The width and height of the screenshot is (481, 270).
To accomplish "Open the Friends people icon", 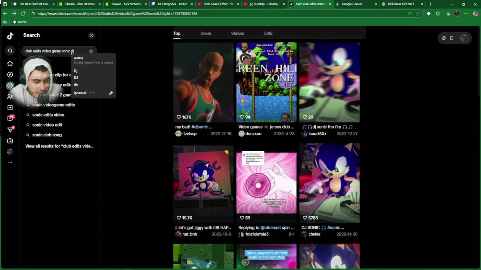I will 10,96.
